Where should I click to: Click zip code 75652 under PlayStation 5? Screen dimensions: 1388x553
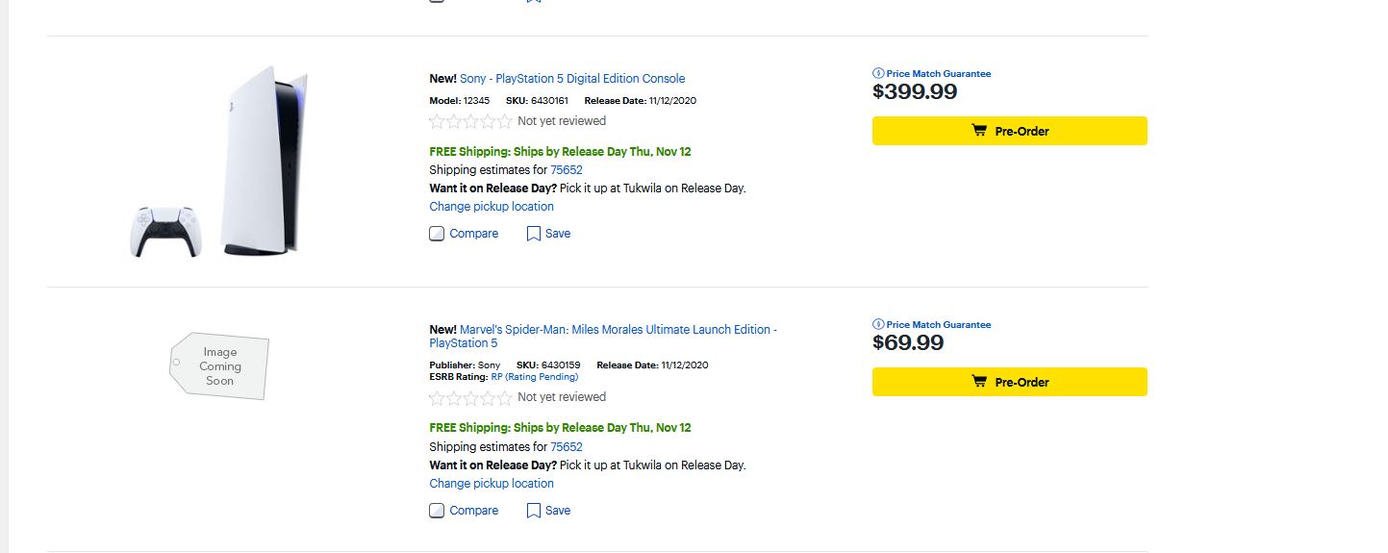567,170
